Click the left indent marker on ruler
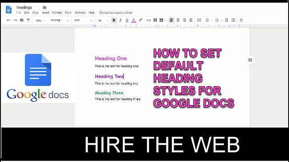Screen dimensions: 289x162 95,26
